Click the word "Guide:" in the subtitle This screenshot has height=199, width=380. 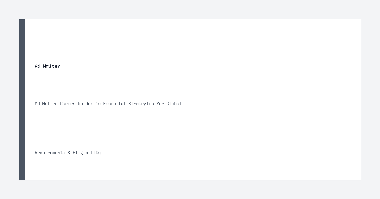point(85,104)
